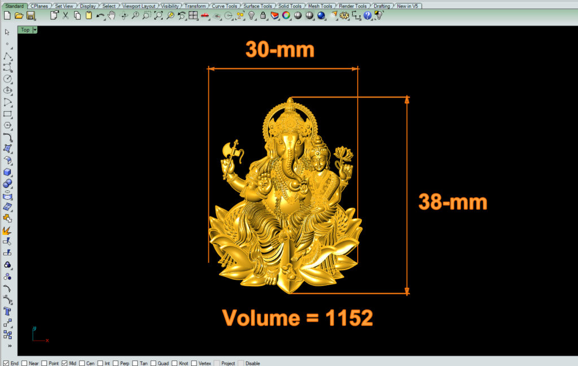
Task: Click the Undo arrow icon
Action: [100, 15]
